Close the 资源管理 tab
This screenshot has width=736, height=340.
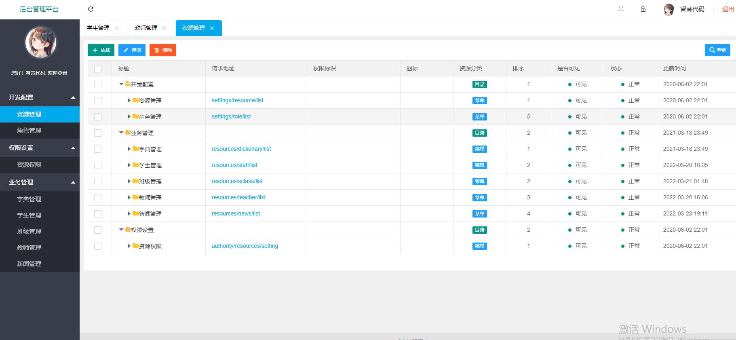(212, 28)
